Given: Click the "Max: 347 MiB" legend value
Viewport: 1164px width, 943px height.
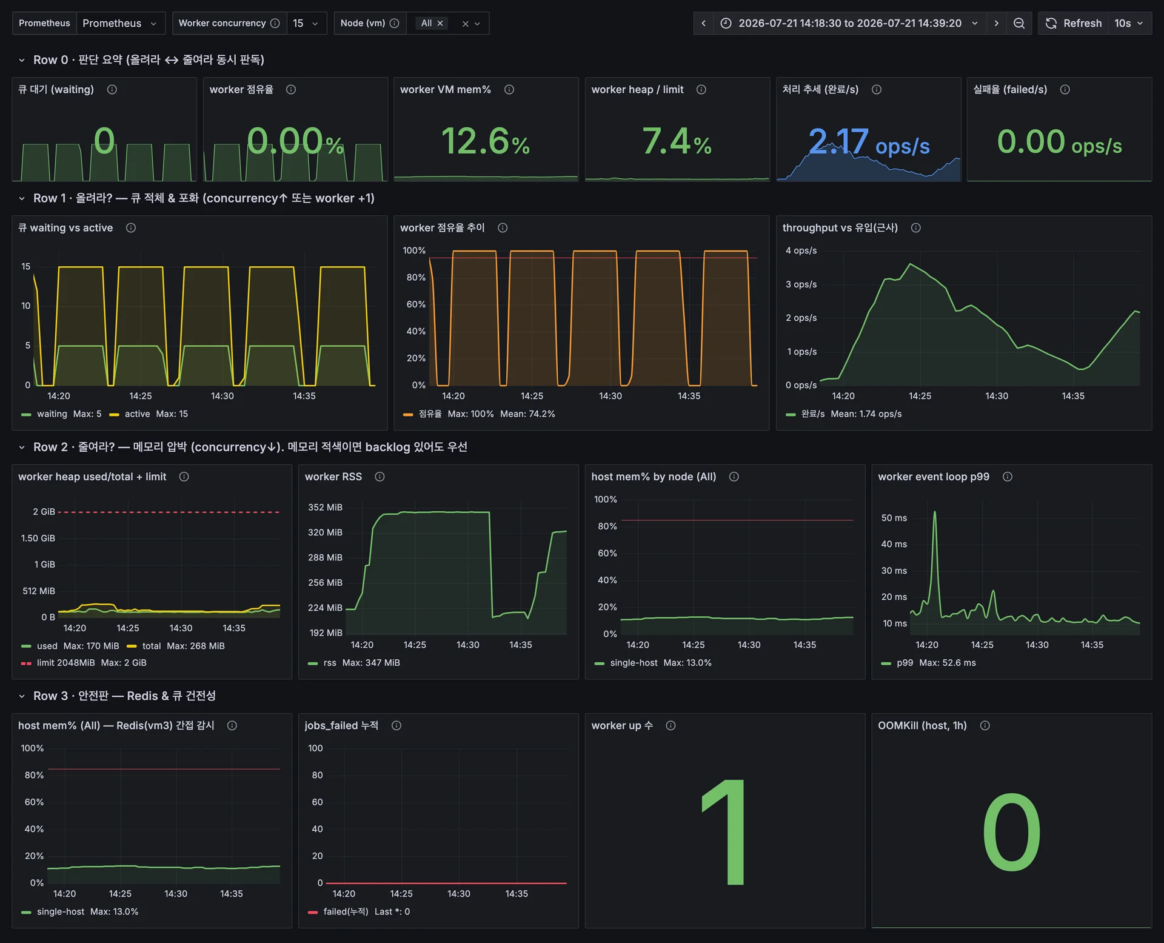Looking at the screenshot, I should pos(371,663).
